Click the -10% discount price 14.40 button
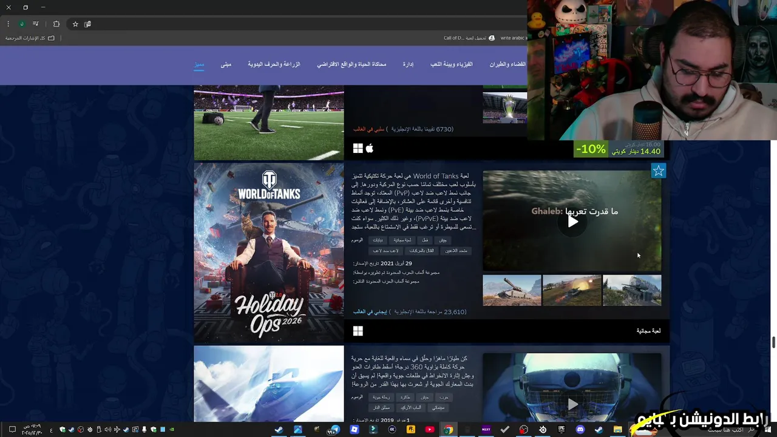 click(618, 149)
